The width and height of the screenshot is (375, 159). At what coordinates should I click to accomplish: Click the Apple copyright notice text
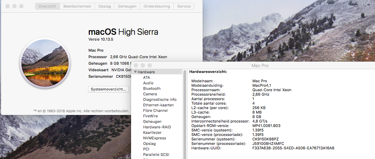pos(81,111)
